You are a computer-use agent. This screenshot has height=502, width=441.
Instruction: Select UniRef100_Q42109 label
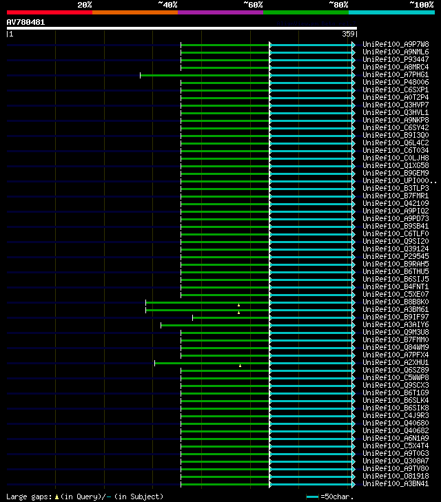[x=396, y=203]
